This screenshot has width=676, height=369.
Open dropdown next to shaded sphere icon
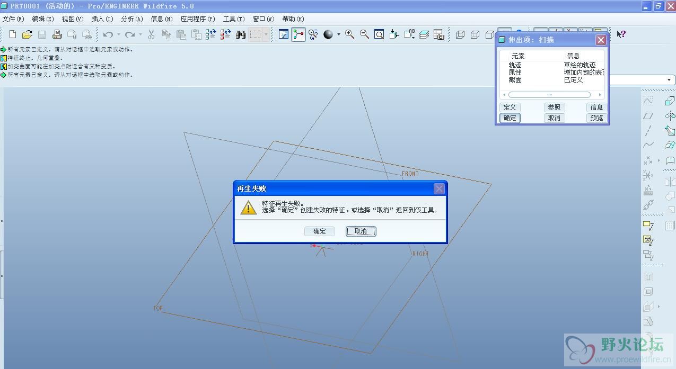point(339,34)
